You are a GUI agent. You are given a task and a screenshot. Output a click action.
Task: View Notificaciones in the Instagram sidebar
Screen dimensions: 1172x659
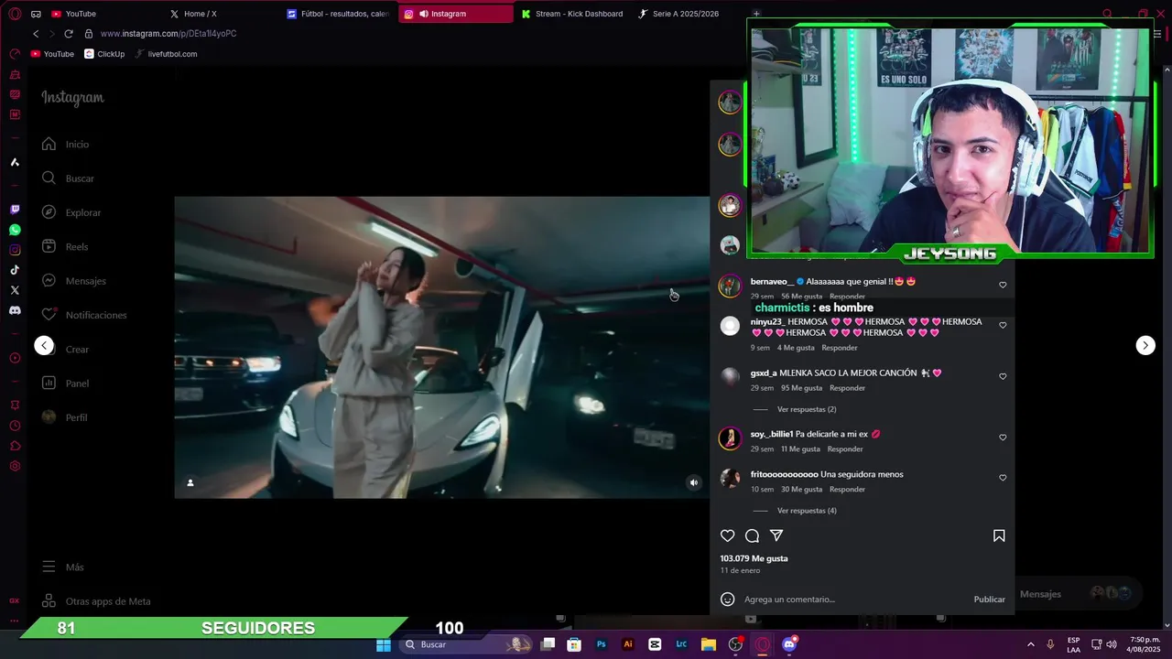pyautogui.click(x=84, y=315)
